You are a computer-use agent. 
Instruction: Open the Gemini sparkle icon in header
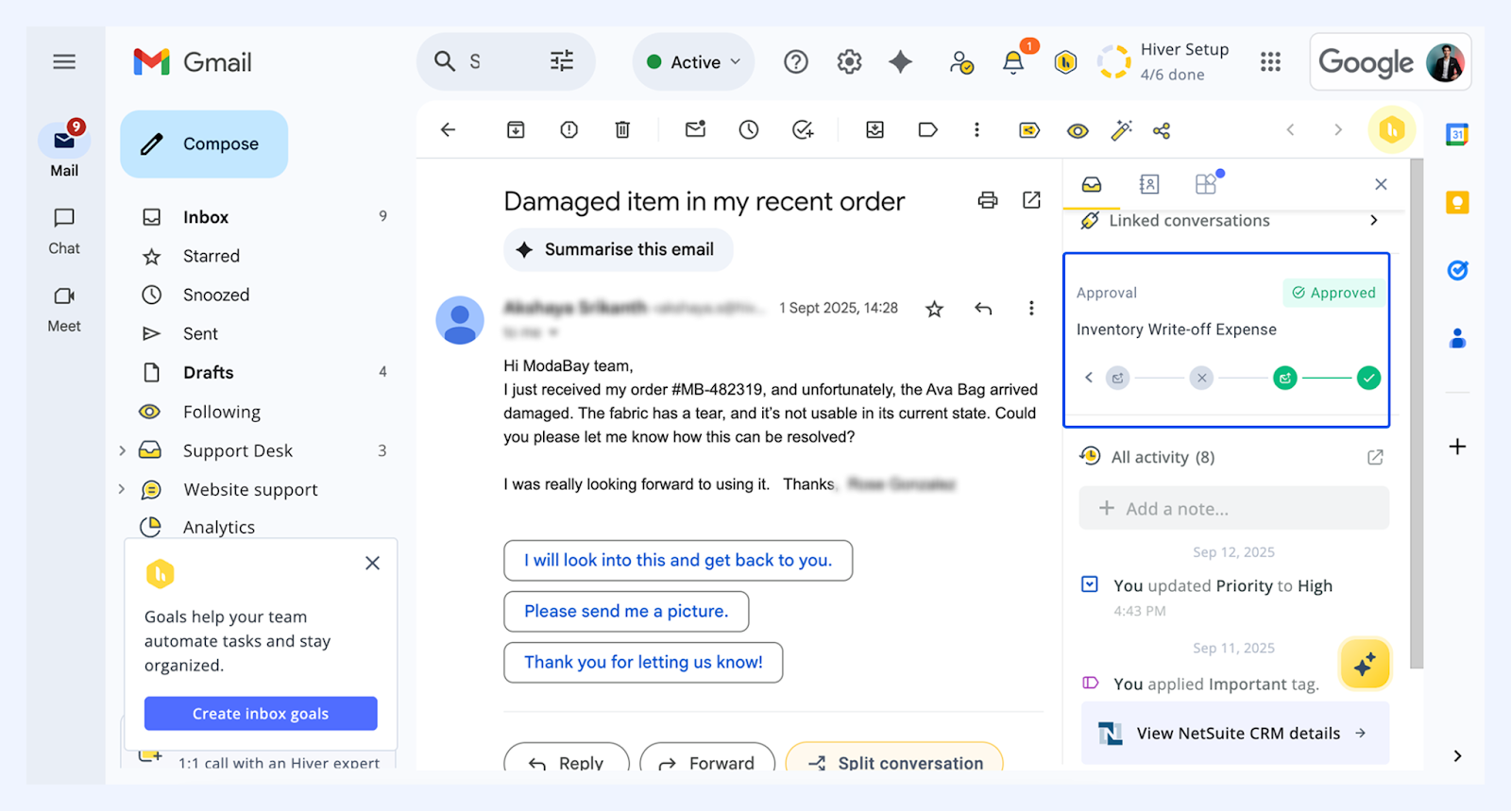click(901, 62)
